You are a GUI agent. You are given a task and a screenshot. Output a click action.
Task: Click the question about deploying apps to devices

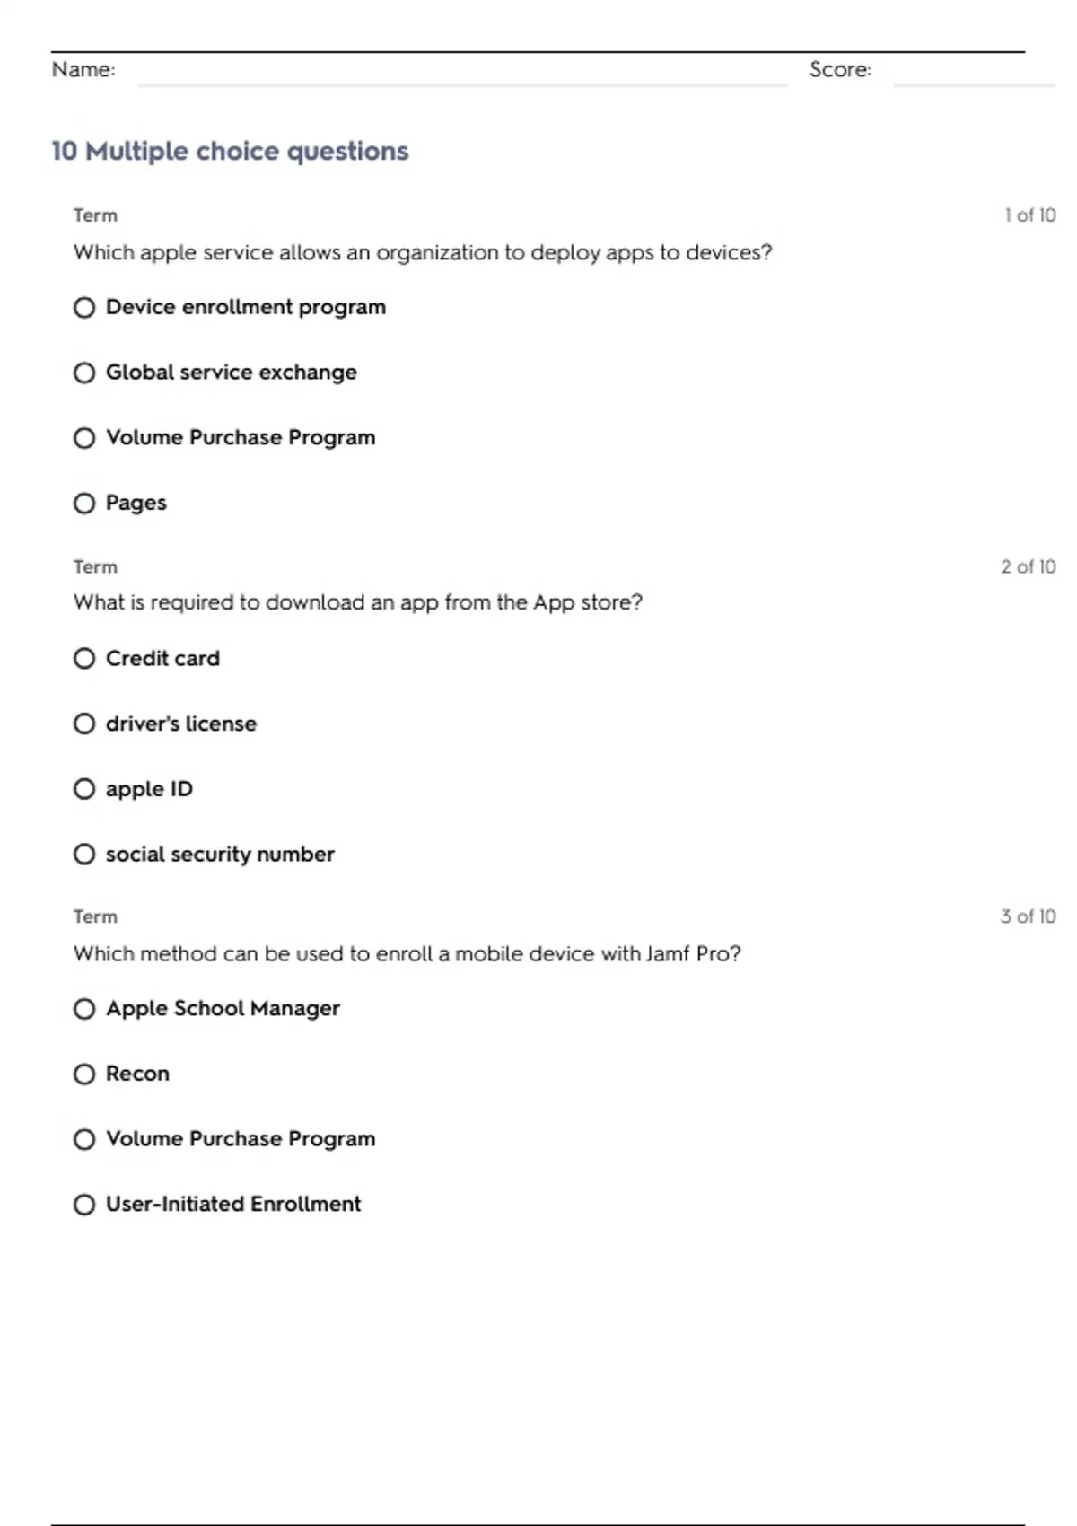coord(422,252)
